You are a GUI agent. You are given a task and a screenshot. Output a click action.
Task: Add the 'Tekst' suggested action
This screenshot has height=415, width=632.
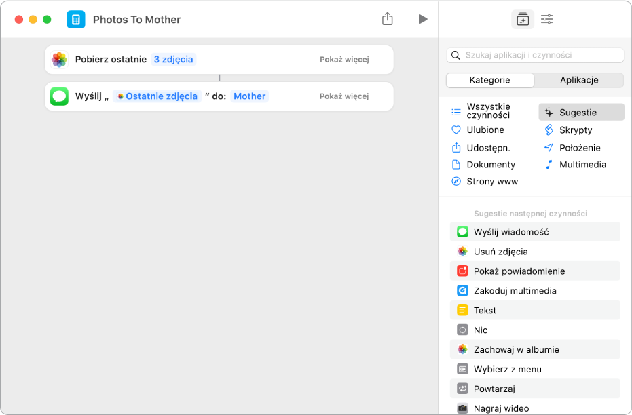pyautogui.click(x=535, y=311)
